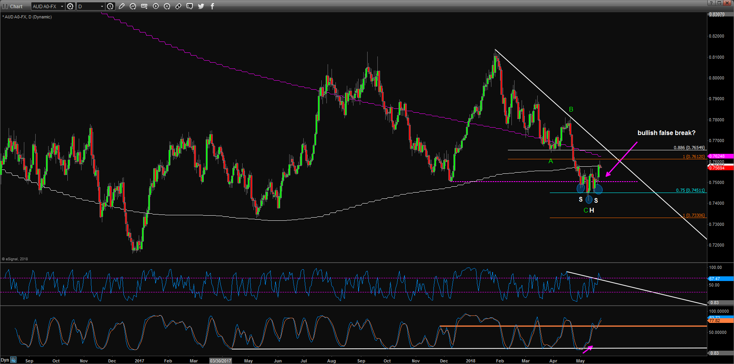Open the window options menu button
734x364 pixels.
pyautogui.click(x=719, y=3)
